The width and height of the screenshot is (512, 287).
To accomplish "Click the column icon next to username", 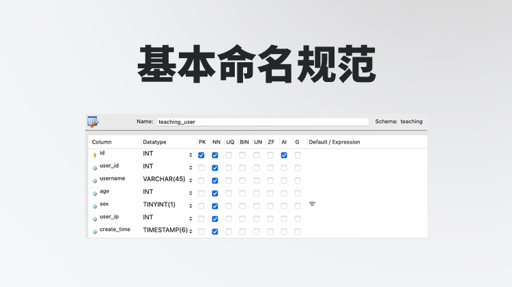I will pos(95,180).
